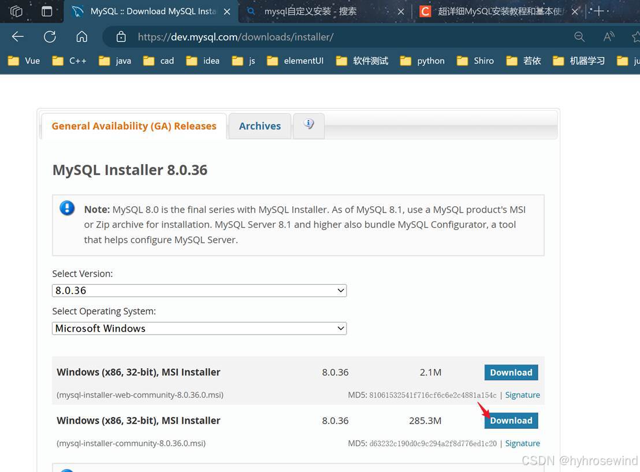This screenshot has height=472, width=640.
Task: Download the 285.3M community installer
Action: (x=511, y=421)
